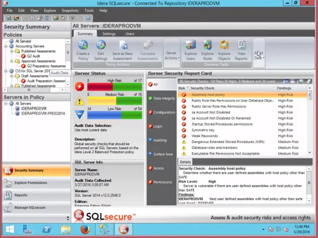The width and height of the screenshot is (318, 238).
Task: Select the Weak Passwords security check row
Action: point(205,136)
